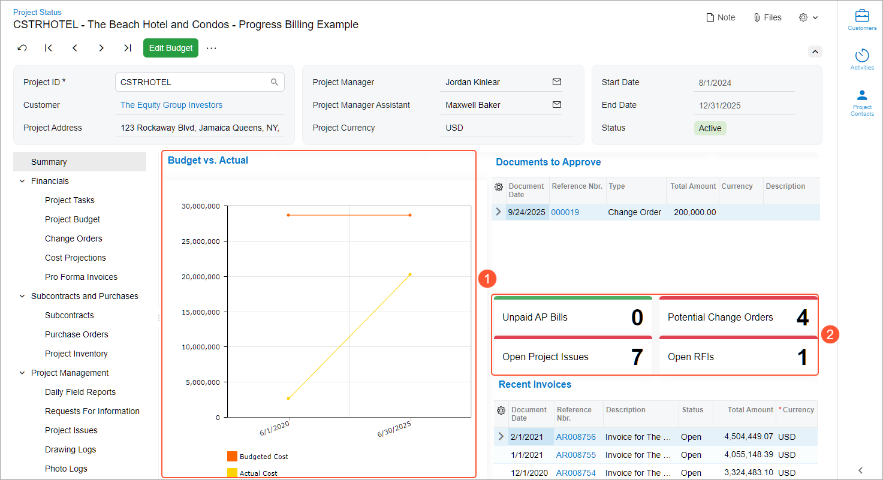Click the Open Project Issues KPI tile
The height and width of the screenshot is (480, 883).
click(x=572, y=357)
